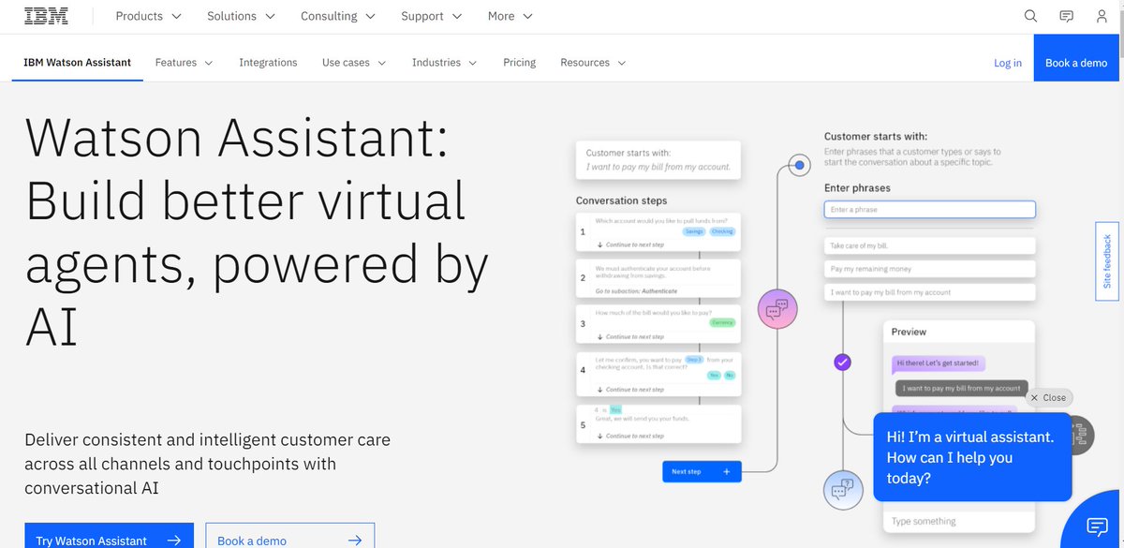Click the 'Customer starts with' card on left
The height and width of the screenshot is (548, 1124).
click(x=658, y=160)
